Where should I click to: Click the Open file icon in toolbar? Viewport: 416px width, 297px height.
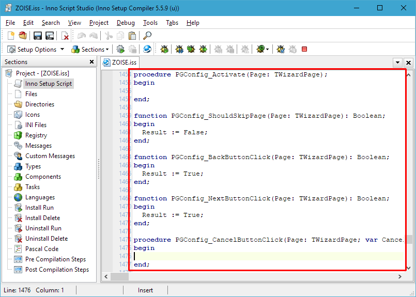click(x=23, y=36)
